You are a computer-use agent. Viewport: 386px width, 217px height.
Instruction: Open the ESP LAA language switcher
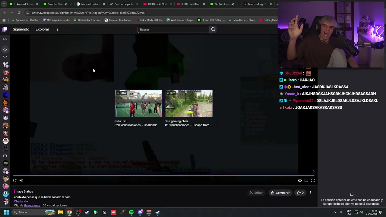click(349, 212)
